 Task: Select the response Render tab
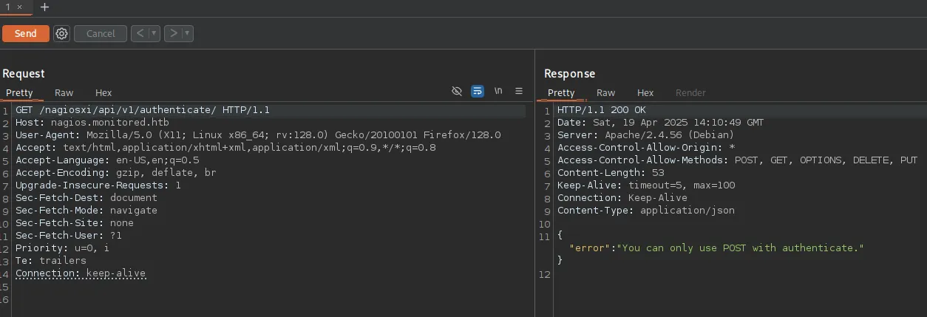690,92
